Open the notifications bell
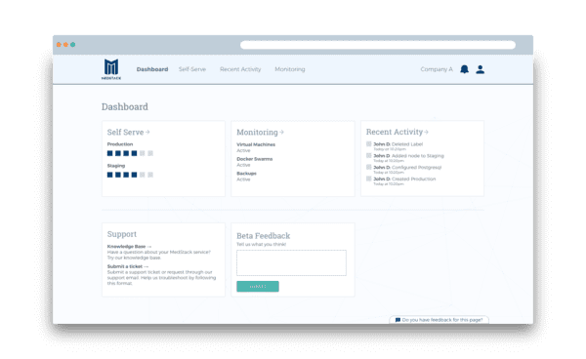 (x=464, y=69)
